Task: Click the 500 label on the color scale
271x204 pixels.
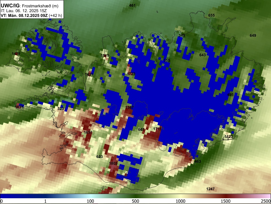Action: pos(135,201)
